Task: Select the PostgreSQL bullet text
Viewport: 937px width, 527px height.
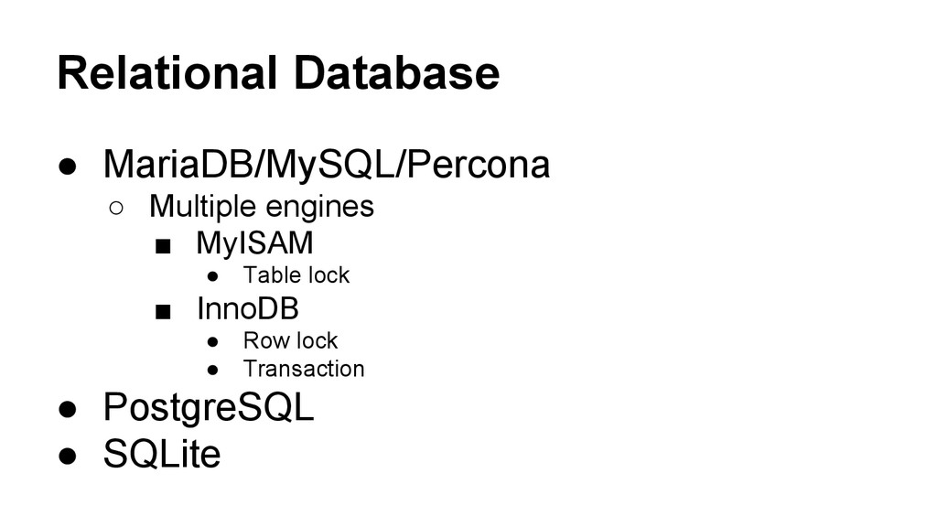Action: click(x=209, y=408)
